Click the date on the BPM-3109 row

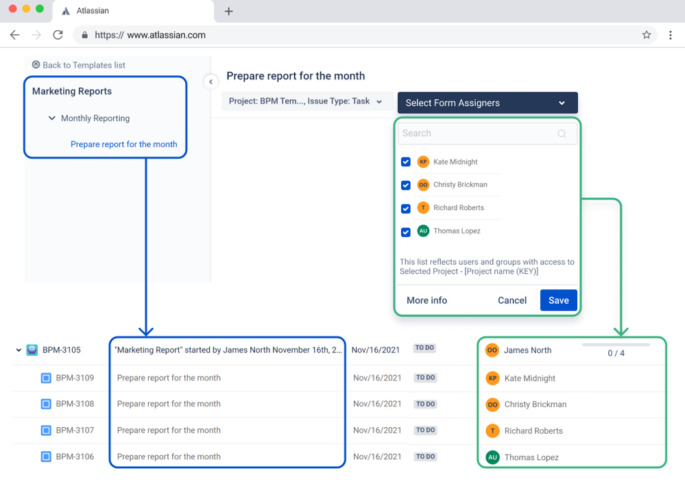tap(377, 378)
